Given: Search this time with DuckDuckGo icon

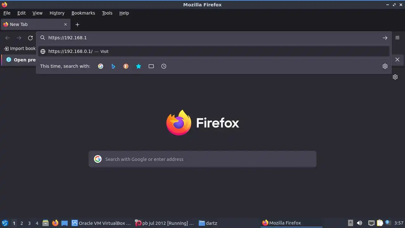Looking at the screenshot, I should click(x=126, y=66).
